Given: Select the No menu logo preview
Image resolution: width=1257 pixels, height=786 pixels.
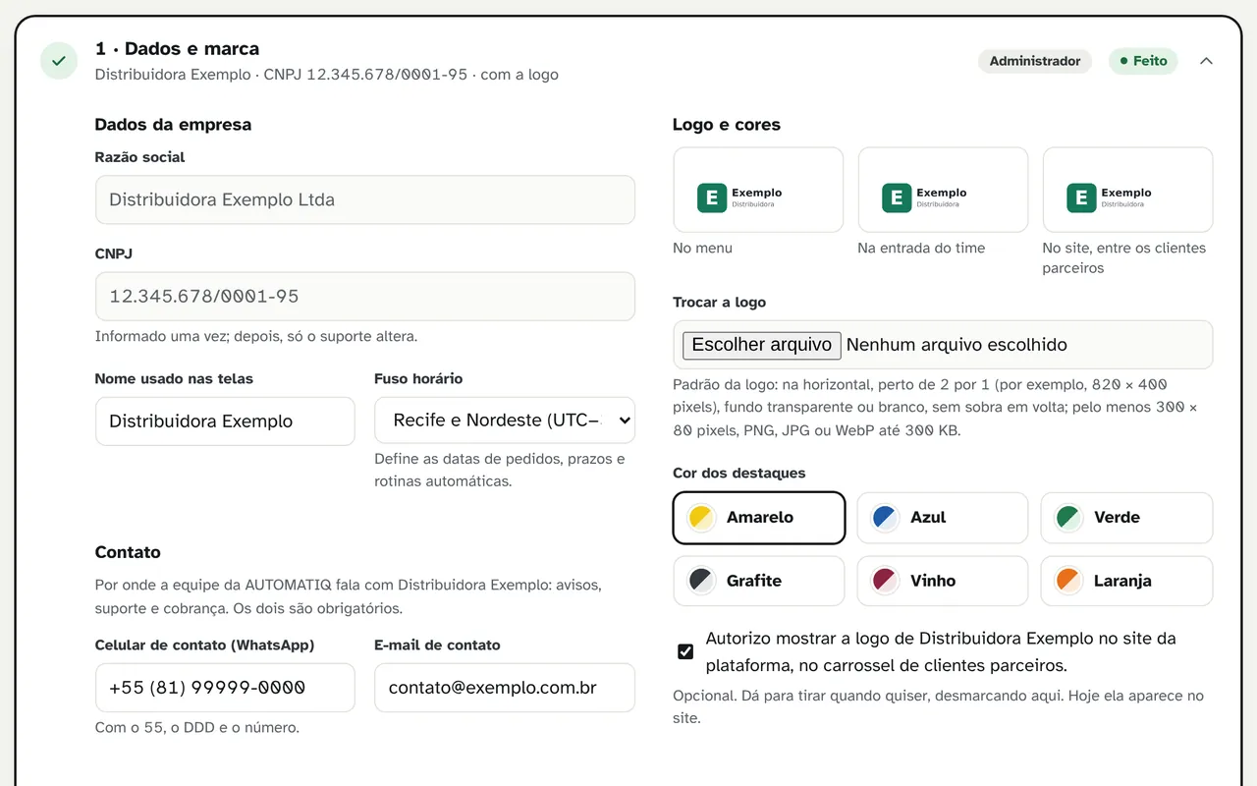Looking at the screenshot, I should pos(758,190).
